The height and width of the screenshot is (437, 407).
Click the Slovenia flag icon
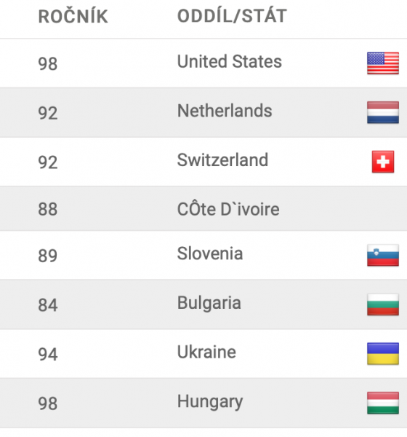383,256
